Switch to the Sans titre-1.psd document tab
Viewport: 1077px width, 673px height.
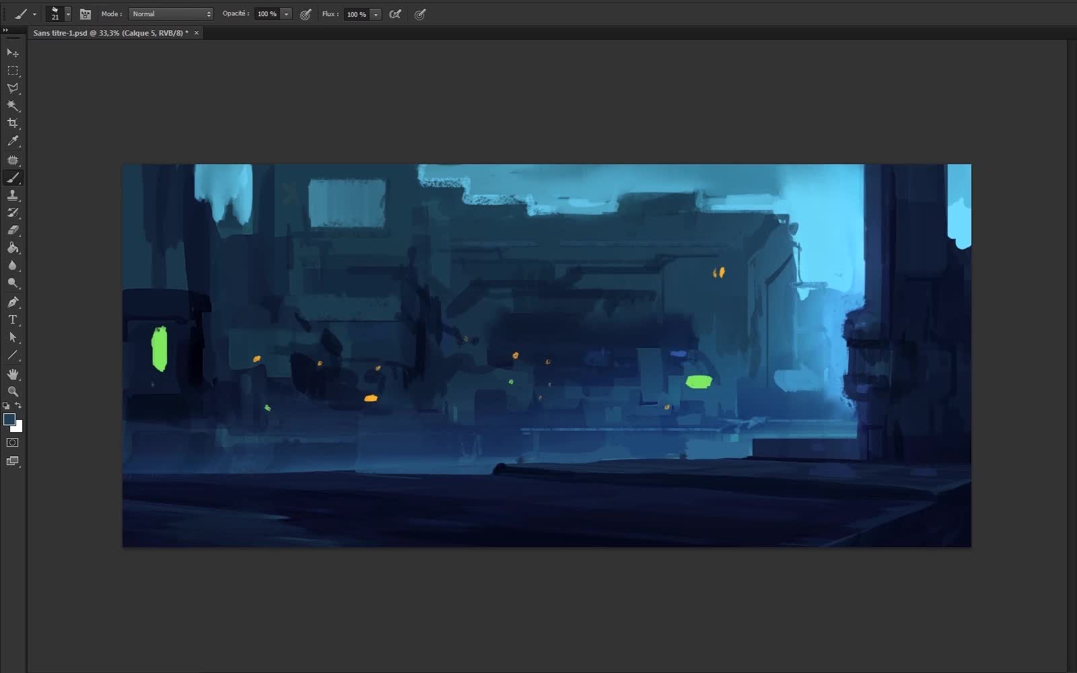111,33
